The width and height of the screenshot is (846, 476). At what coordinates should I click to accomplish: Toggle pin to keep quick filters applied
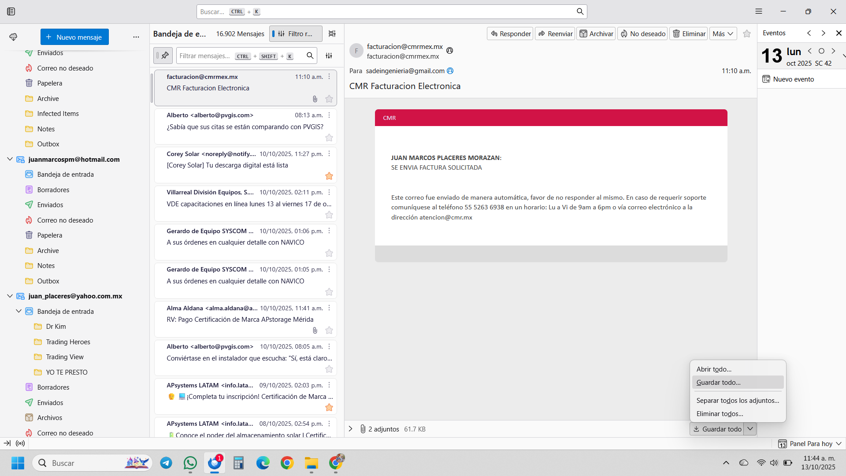point(165,56)
